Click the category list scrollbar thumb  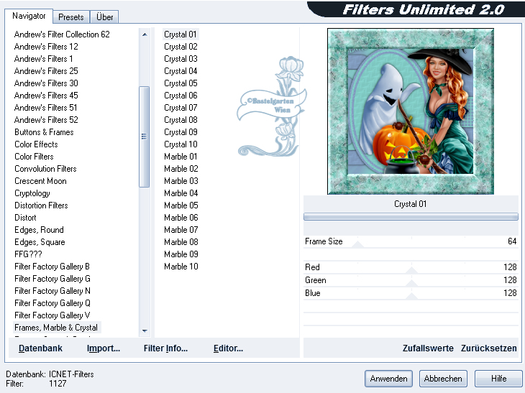(145, 137)
